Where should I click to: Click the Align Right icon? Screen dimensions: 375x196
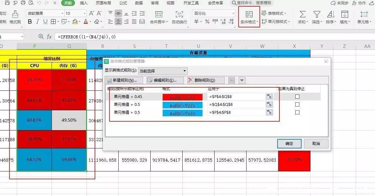point(126,22)
